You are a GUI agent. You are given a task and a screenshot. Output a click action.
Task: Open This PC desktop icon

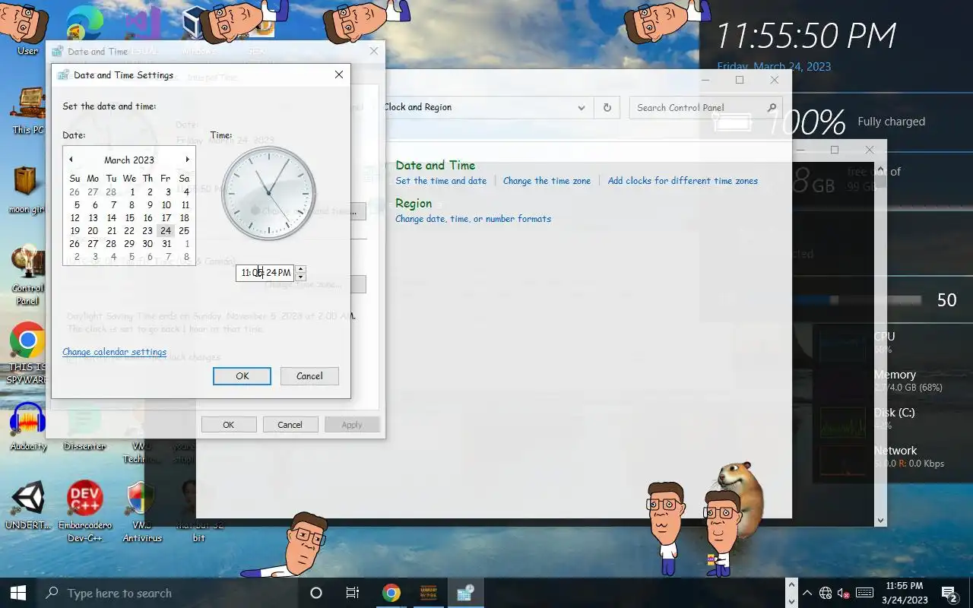pyautogui.click(x=28, y=110)
